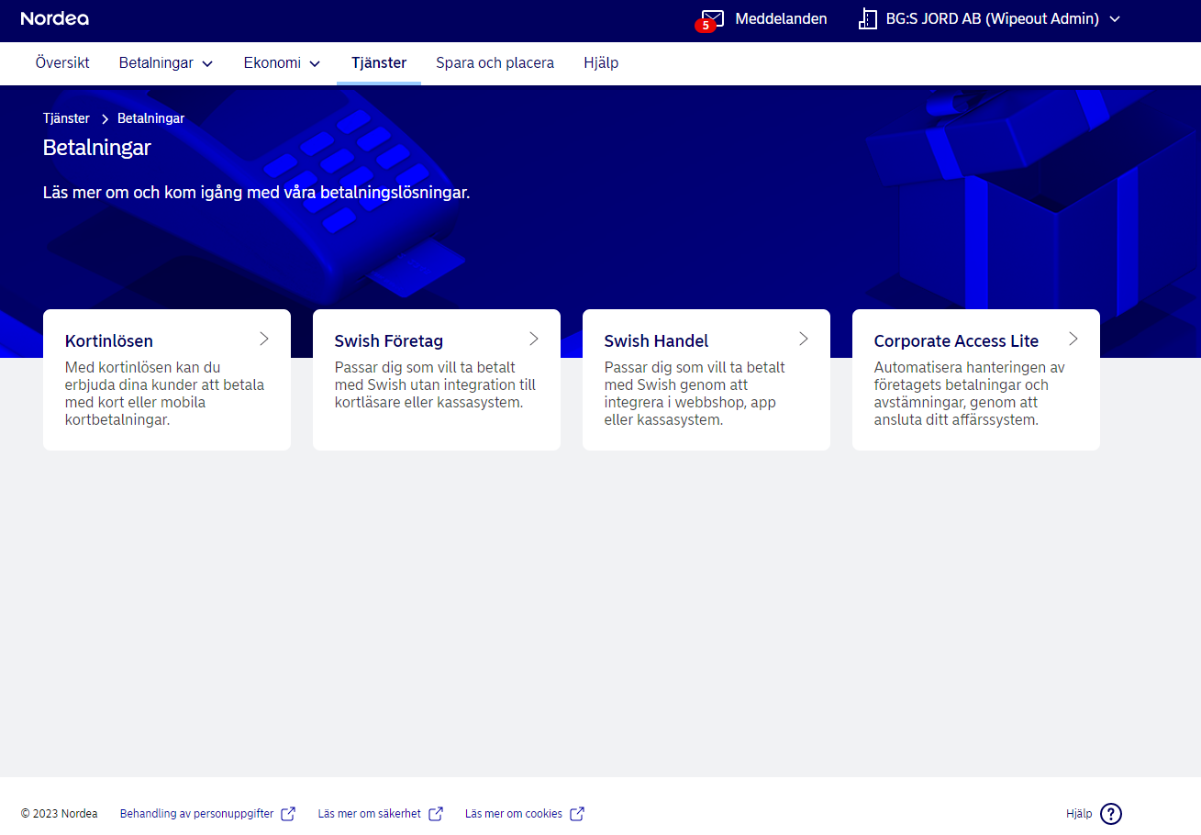Image resolution: width=1201 pixels, height=835 pixels.
Task: Open Behandling av personuppgifter link
Action: (197, 814)
